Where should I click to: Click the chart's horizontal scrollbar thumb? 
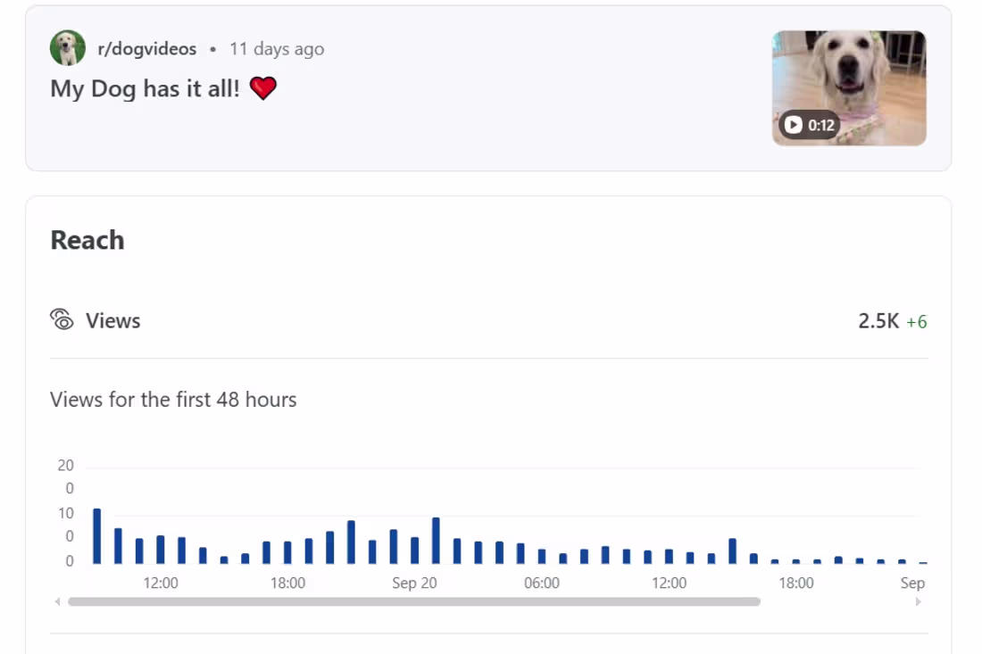(x=414, y=601)
